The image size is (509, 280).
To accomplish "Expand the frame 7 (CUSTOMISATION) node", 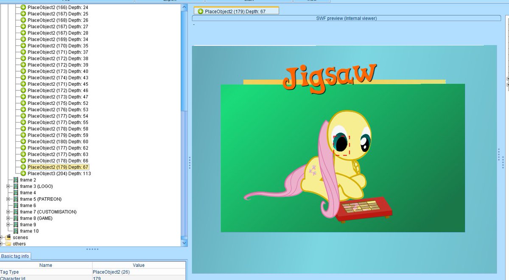I will (8, 212).
